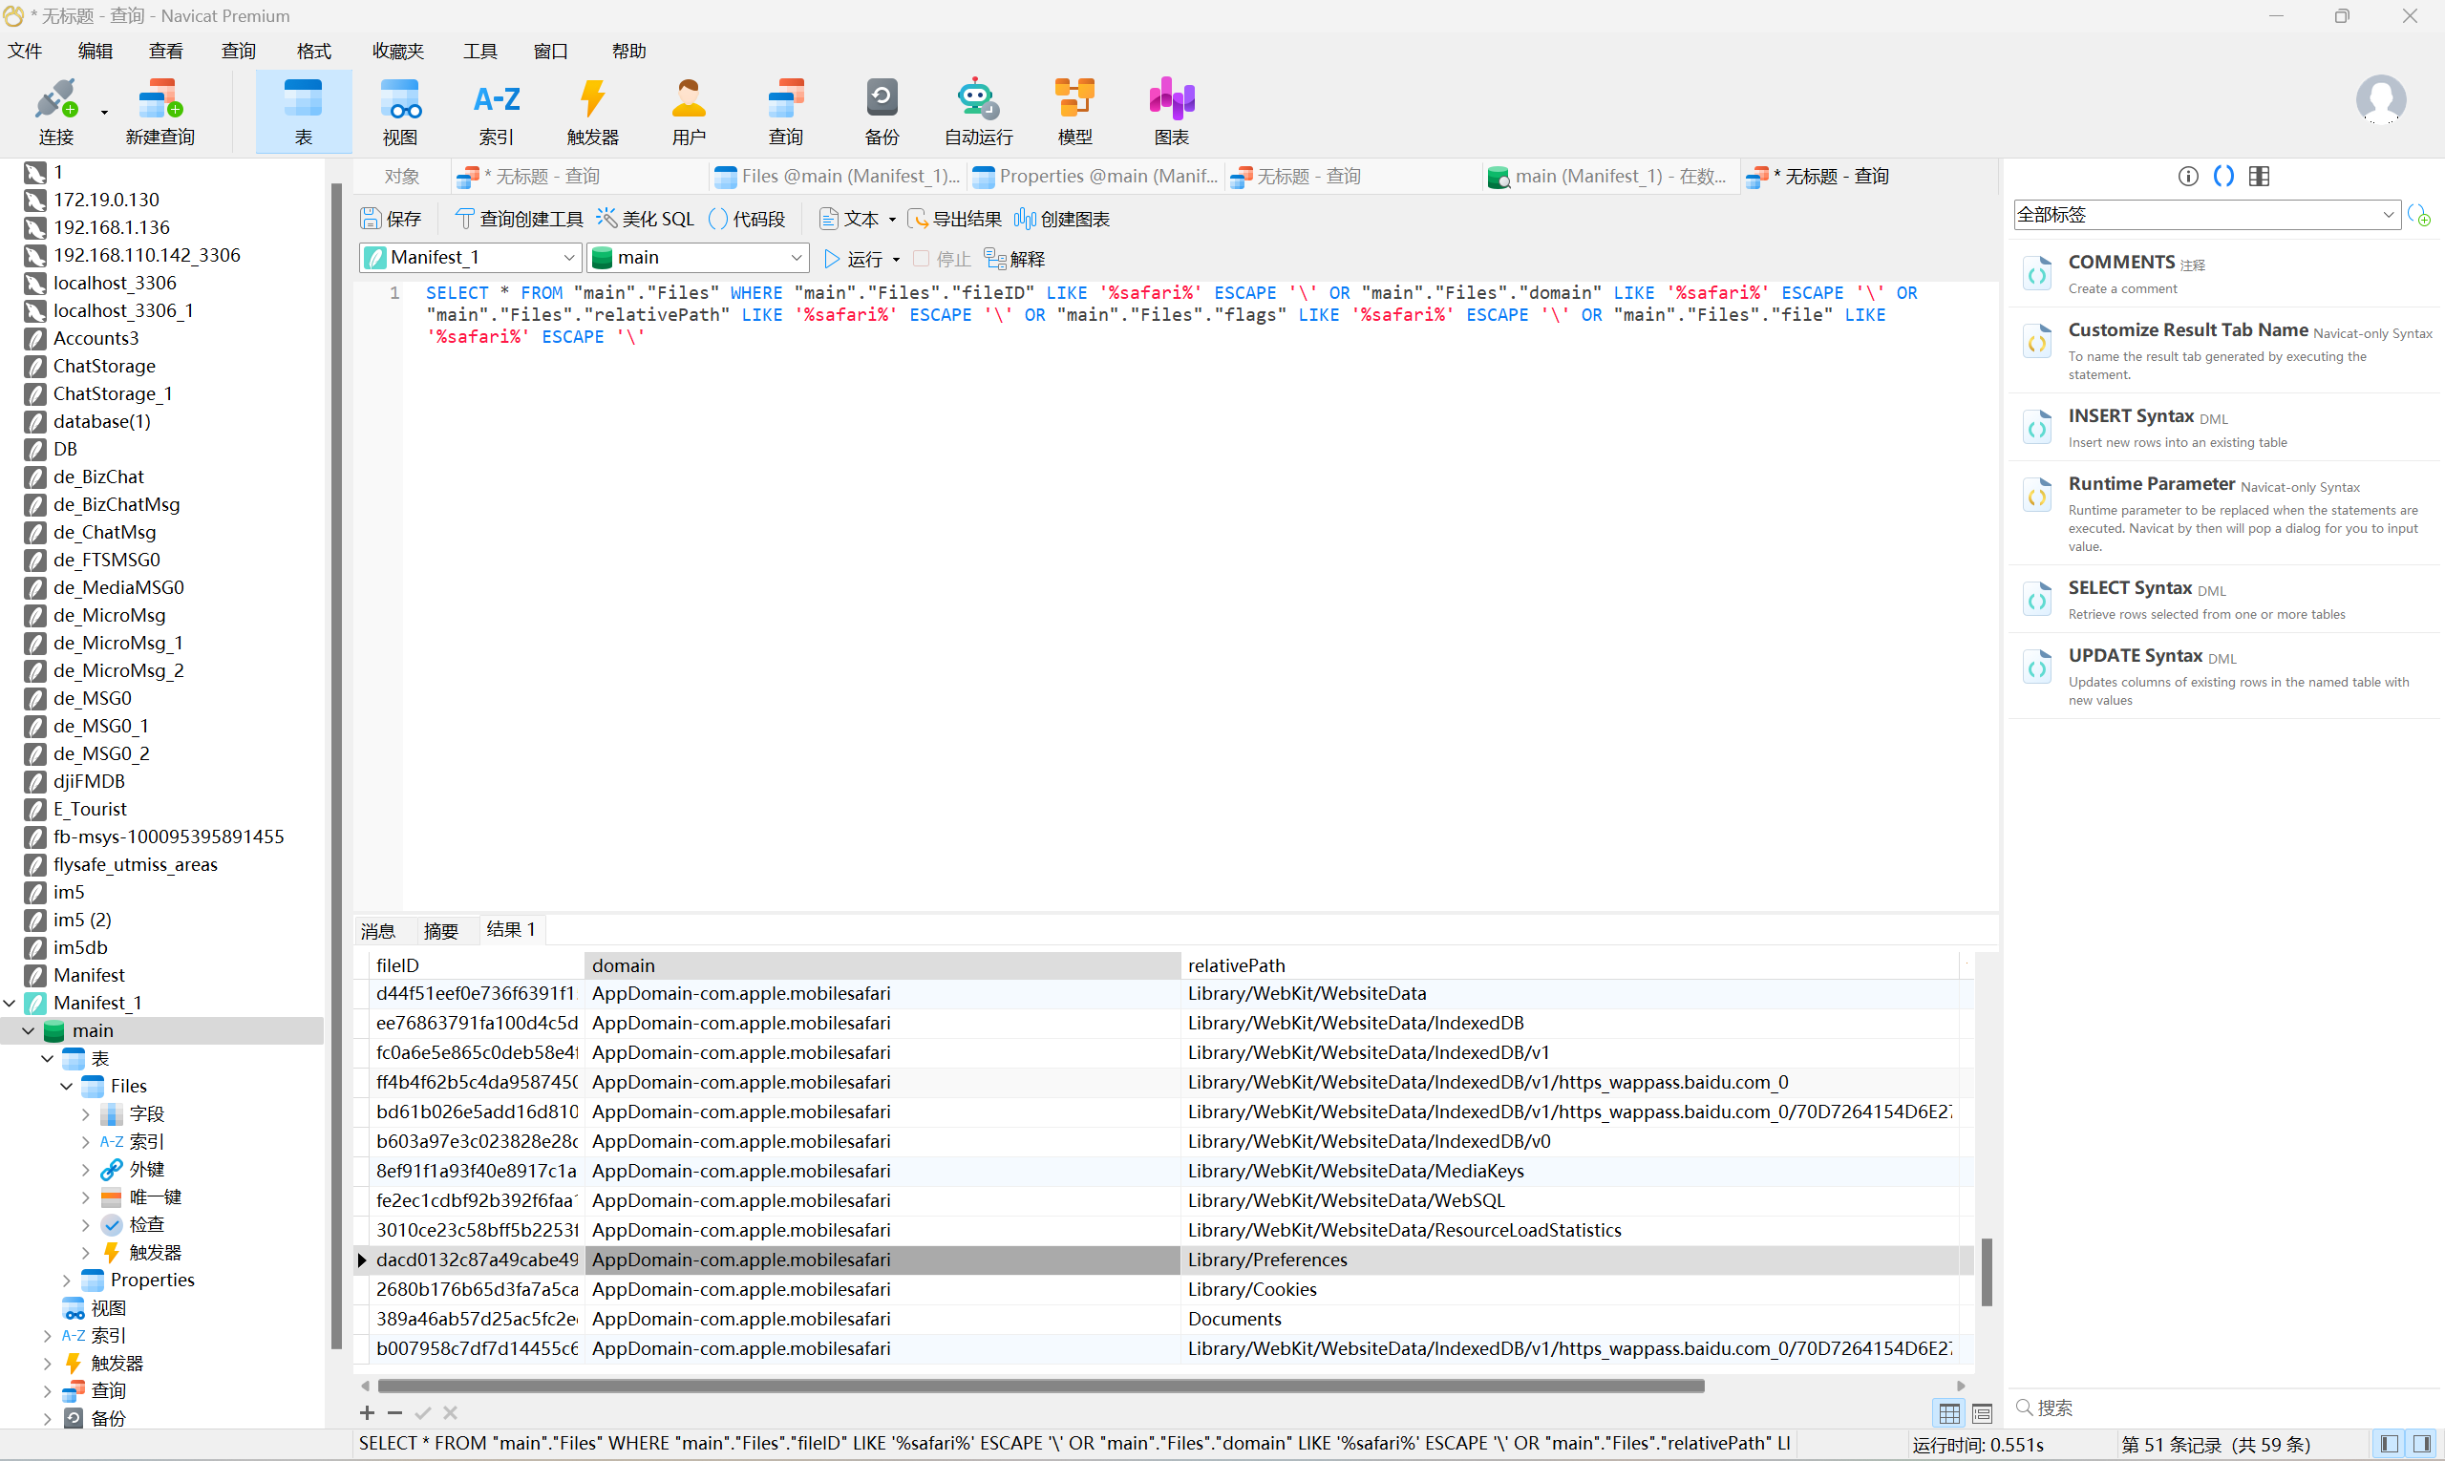Click the user avatar profile icon
The image size is (2445, 1461).
2380,99
